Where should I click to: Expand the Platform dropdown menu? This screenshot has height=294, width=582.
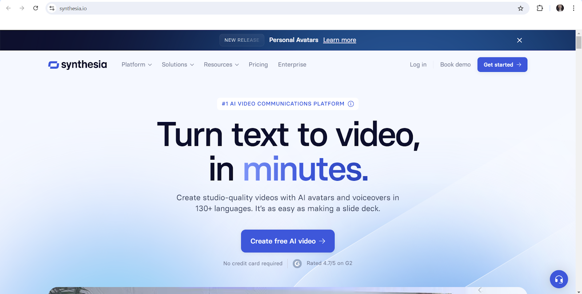[x=137, y=65]
